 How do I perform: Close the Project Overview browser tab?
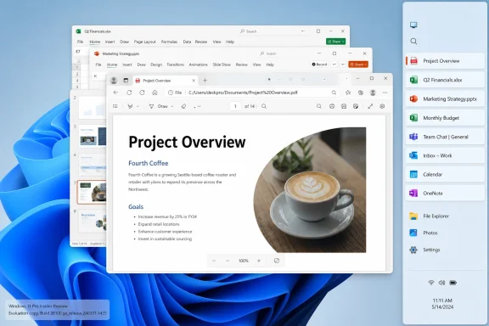point(194,81)
